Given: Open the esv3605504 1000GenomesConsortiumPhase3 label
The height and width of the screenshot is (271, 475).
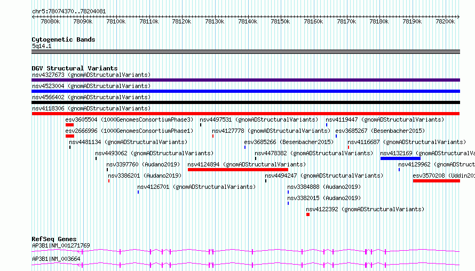Looking at the screenshot, I should [x=129, y=119].
